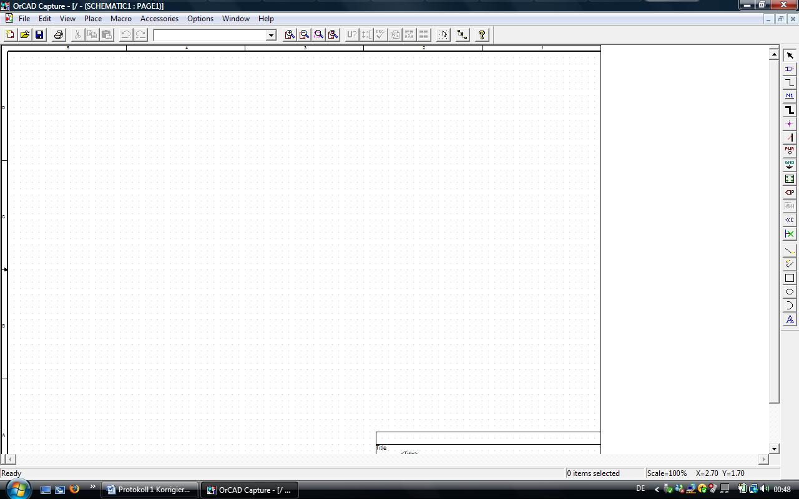The width and height of the screenshot is (799, 499).
Task: Select the Place Rectangle tool
Action: [790, 278]
